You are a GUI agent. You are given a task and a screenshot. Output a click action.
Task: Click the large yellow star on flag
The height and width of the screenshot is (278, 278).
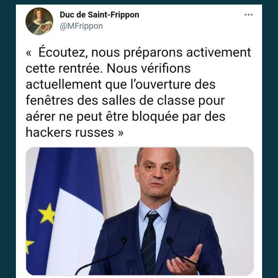(x=47, y=213)
